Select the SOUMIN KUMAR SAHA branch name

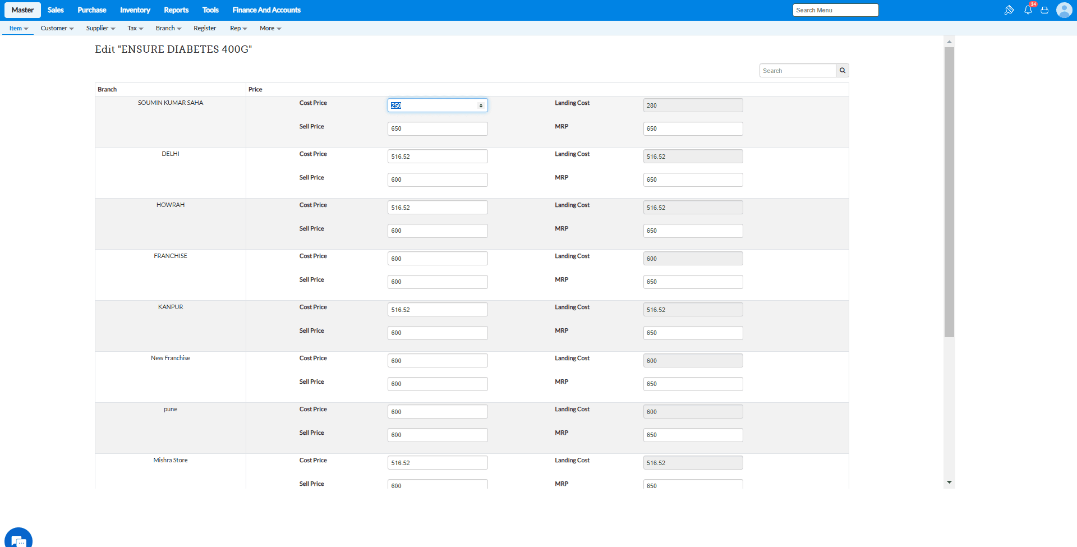point(171,103)
